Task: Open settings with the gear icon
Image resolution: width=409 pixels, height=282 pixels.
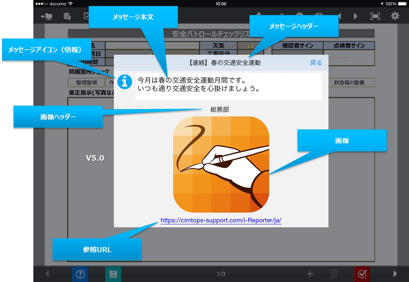Action: [x=395, y=16]
